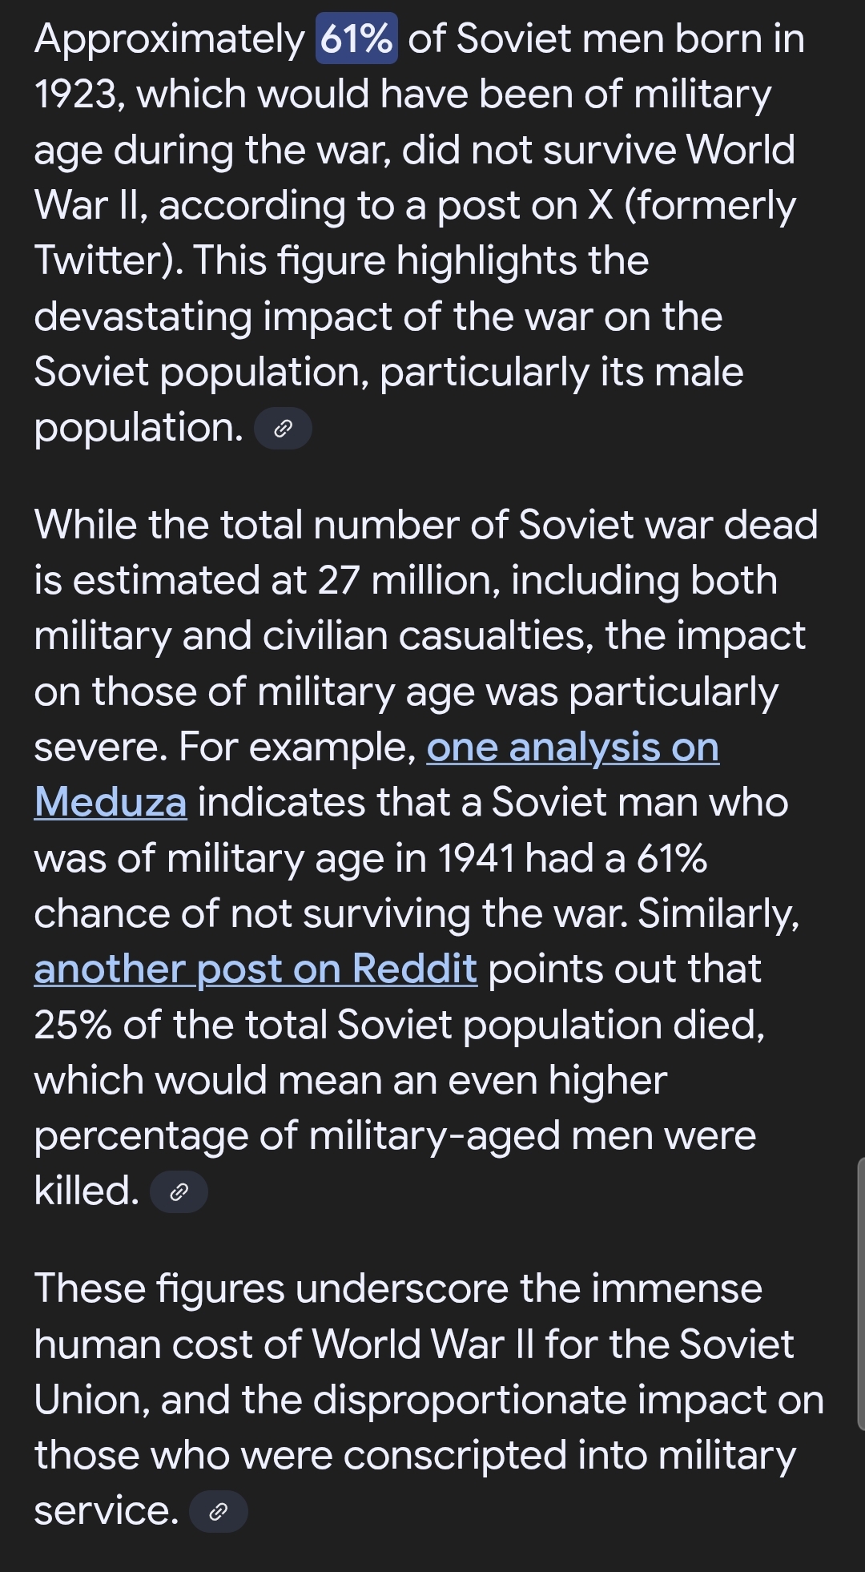Tap the year "1941" in the second paragraph
This screenshot has height=1572, width=865.
[476, 859]
